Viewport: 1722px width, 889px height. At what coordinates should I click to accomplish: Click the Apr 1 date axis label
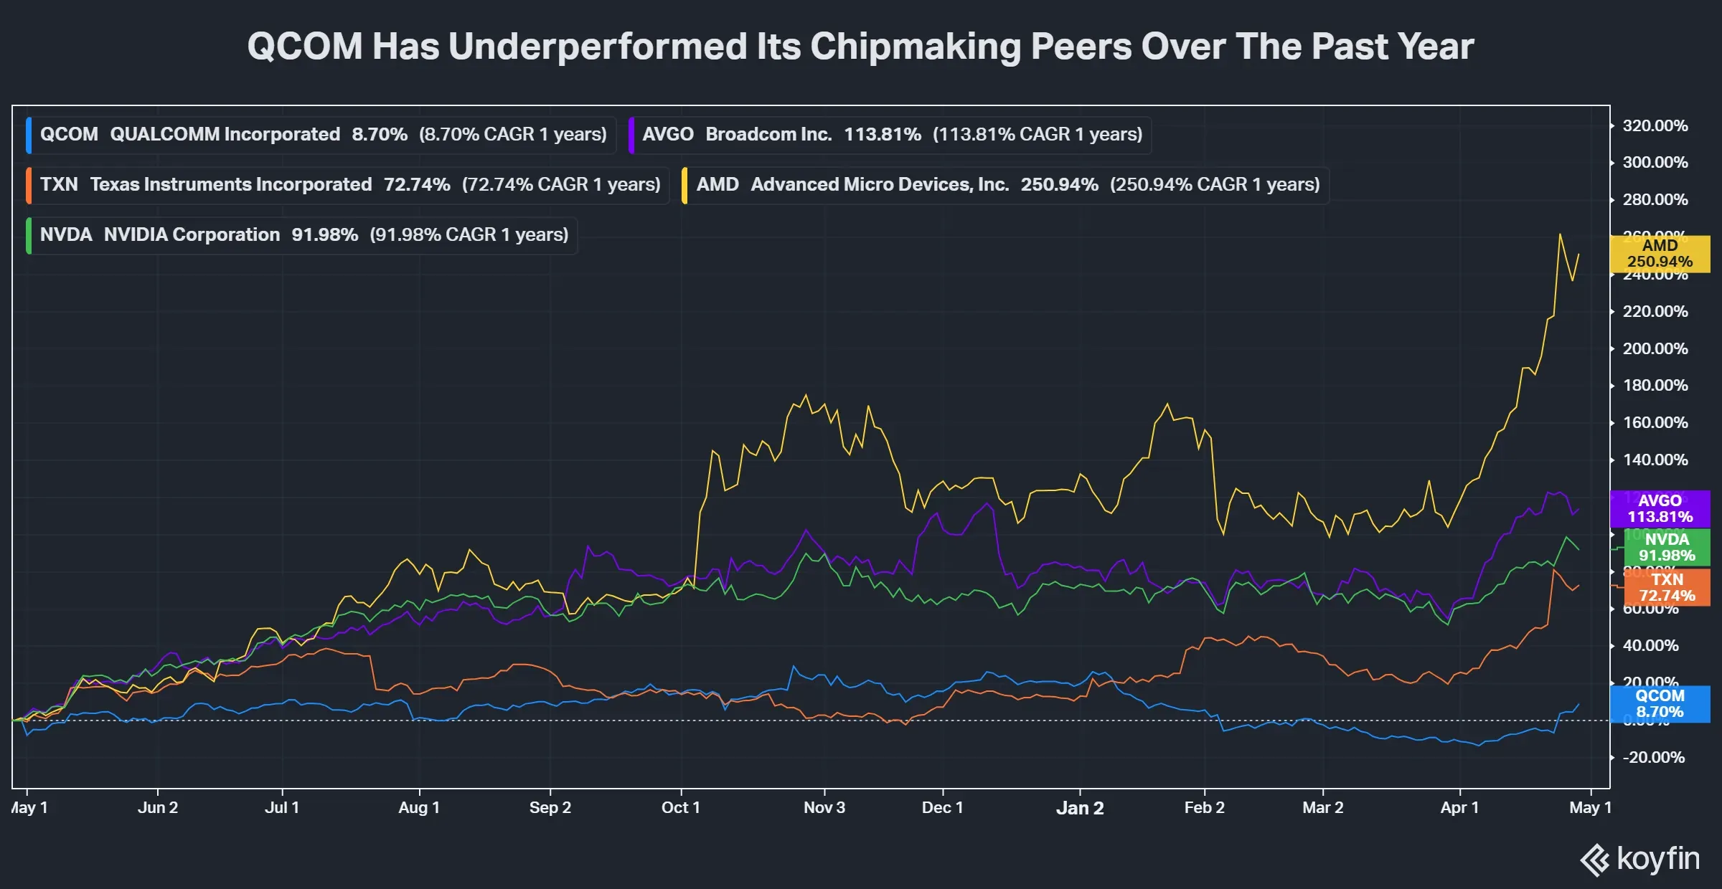click(1459, 808)
